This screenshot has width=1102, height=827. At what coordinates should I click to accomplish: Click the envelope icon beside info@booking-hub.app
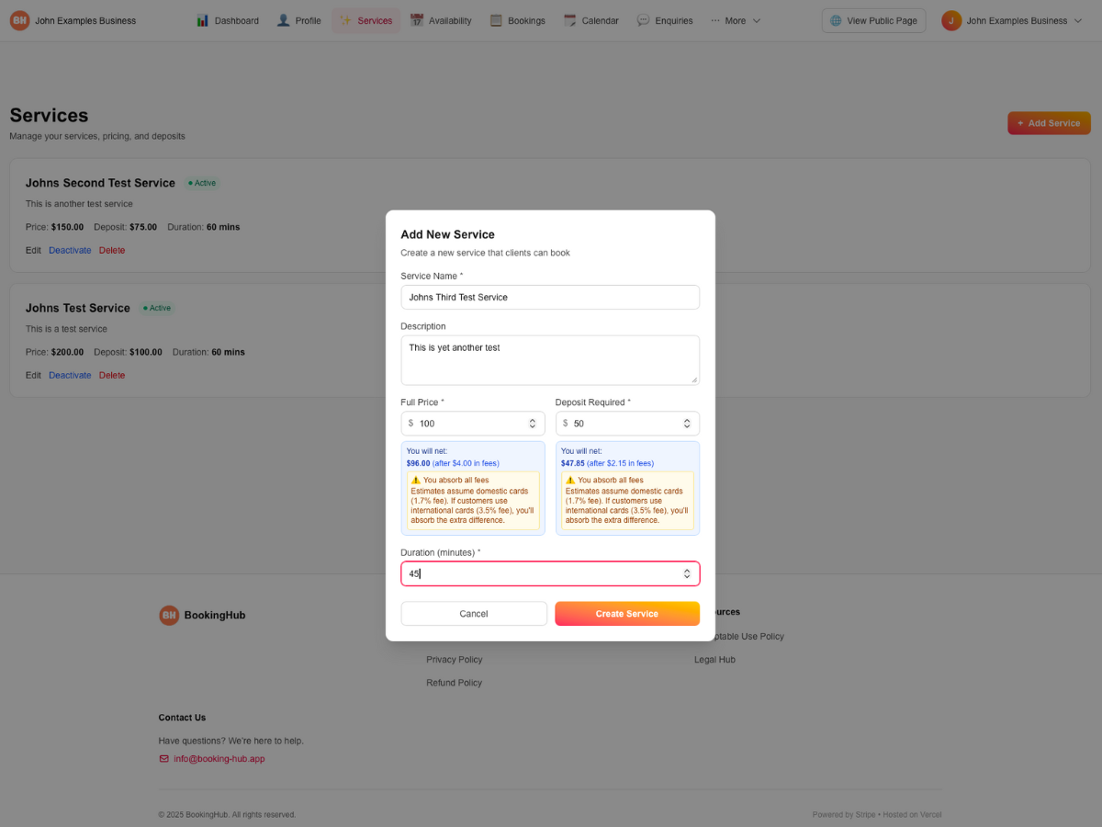tap(163, 758)
